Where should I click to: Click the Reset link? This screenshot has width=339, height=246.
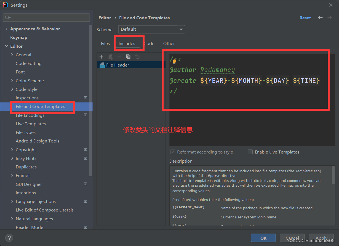305,18
